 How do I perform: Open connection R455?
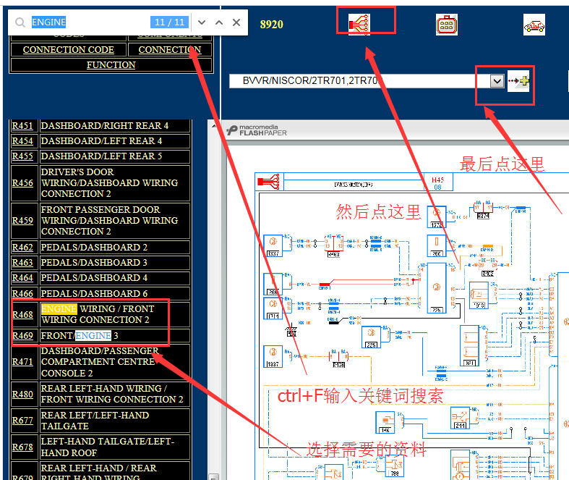click(22, 156)
